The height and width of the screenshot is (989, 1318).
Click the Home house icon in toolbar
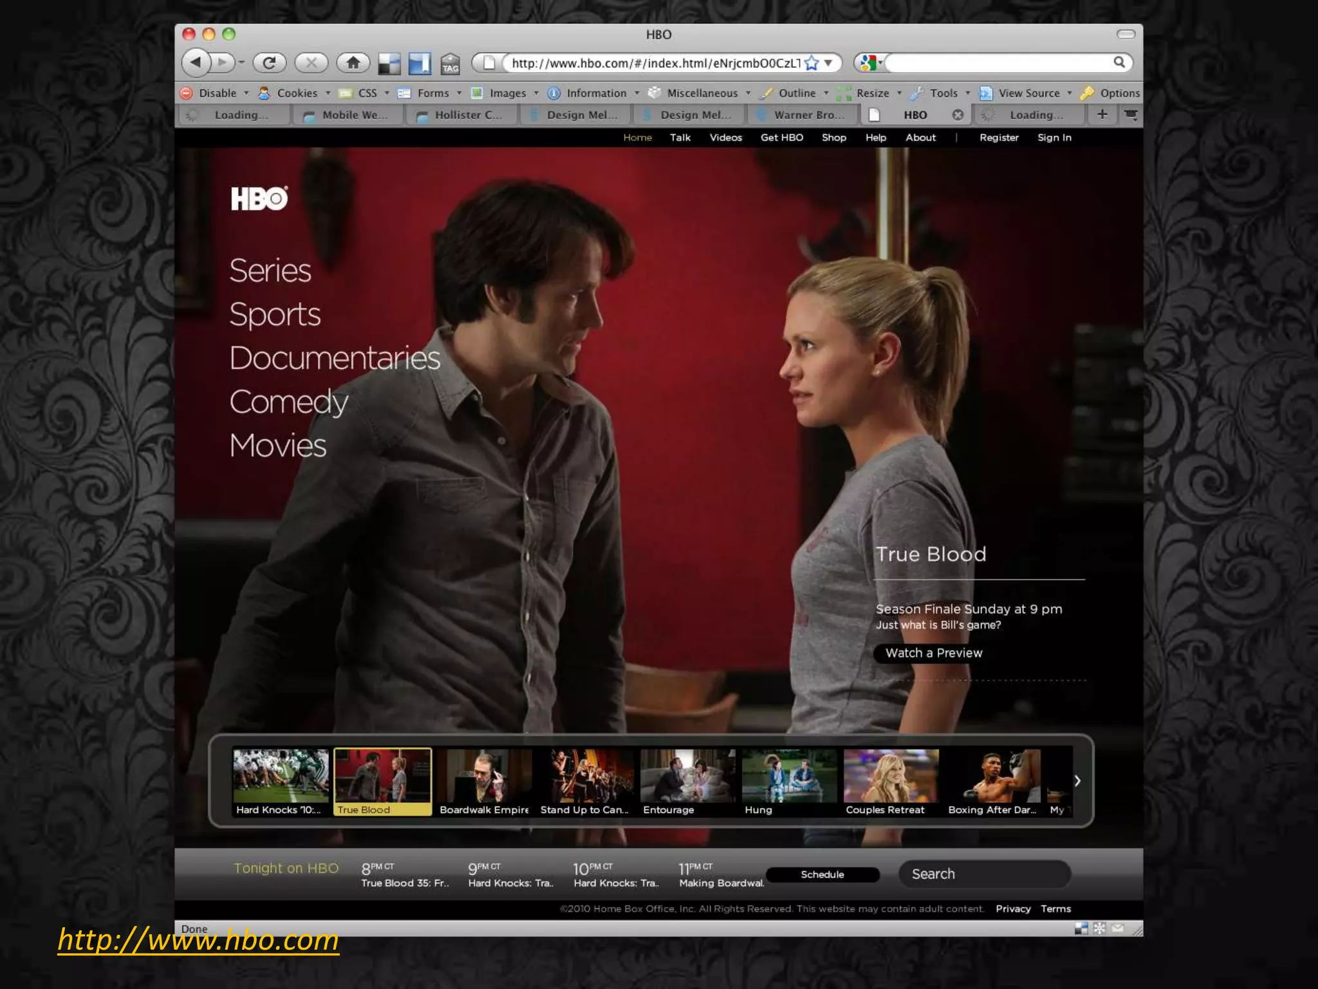click(x=353, y=62)
